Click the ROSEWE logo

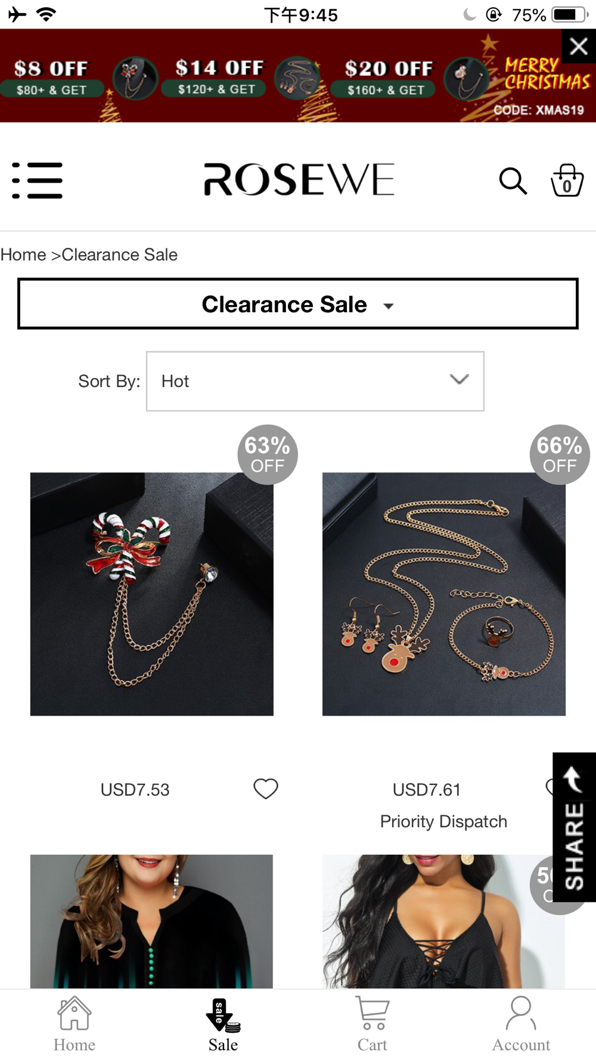pos(299,180)
